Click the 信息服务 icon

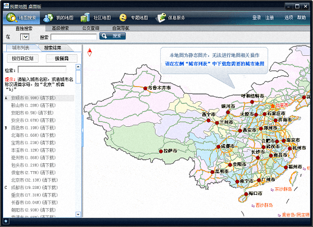click(159, 17)
